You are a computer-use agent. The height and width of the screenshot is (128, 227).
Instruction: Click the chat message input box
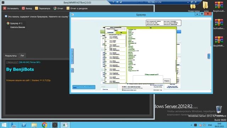point(148,79)
